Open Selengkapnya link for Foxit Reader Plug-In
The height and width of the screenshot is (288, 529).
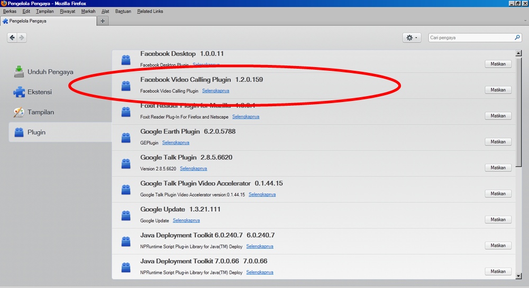[245, 117]
